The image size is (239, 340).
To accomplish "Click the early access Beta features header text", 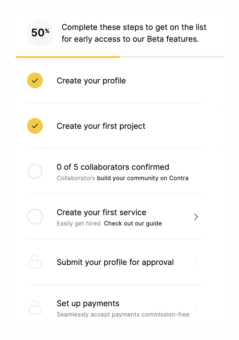I will coord(134,33).
